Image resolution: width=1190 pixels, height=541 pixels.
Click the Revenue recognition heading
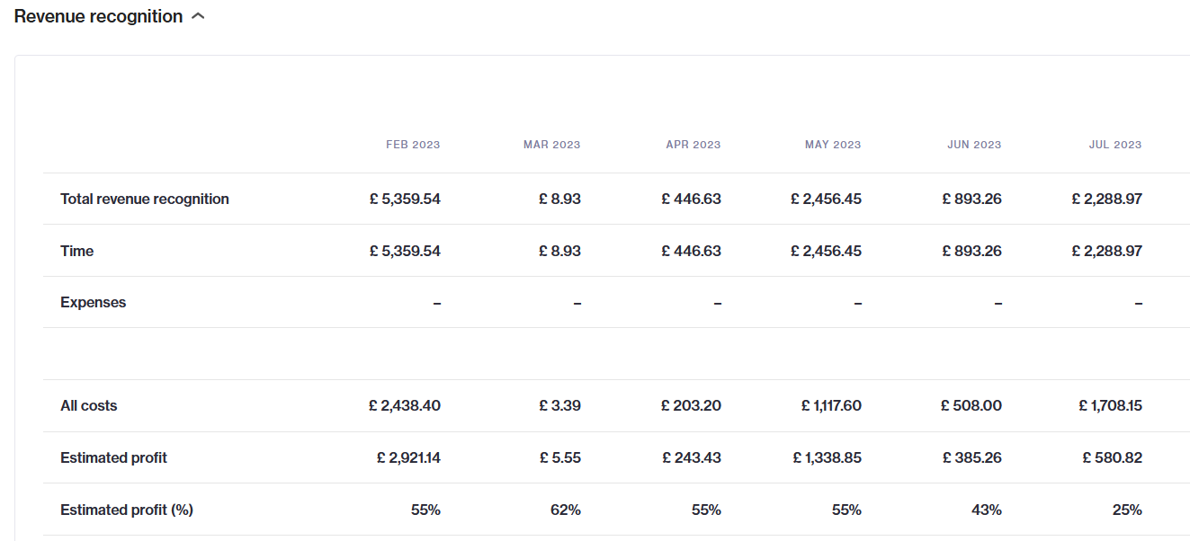pos(98,16)
